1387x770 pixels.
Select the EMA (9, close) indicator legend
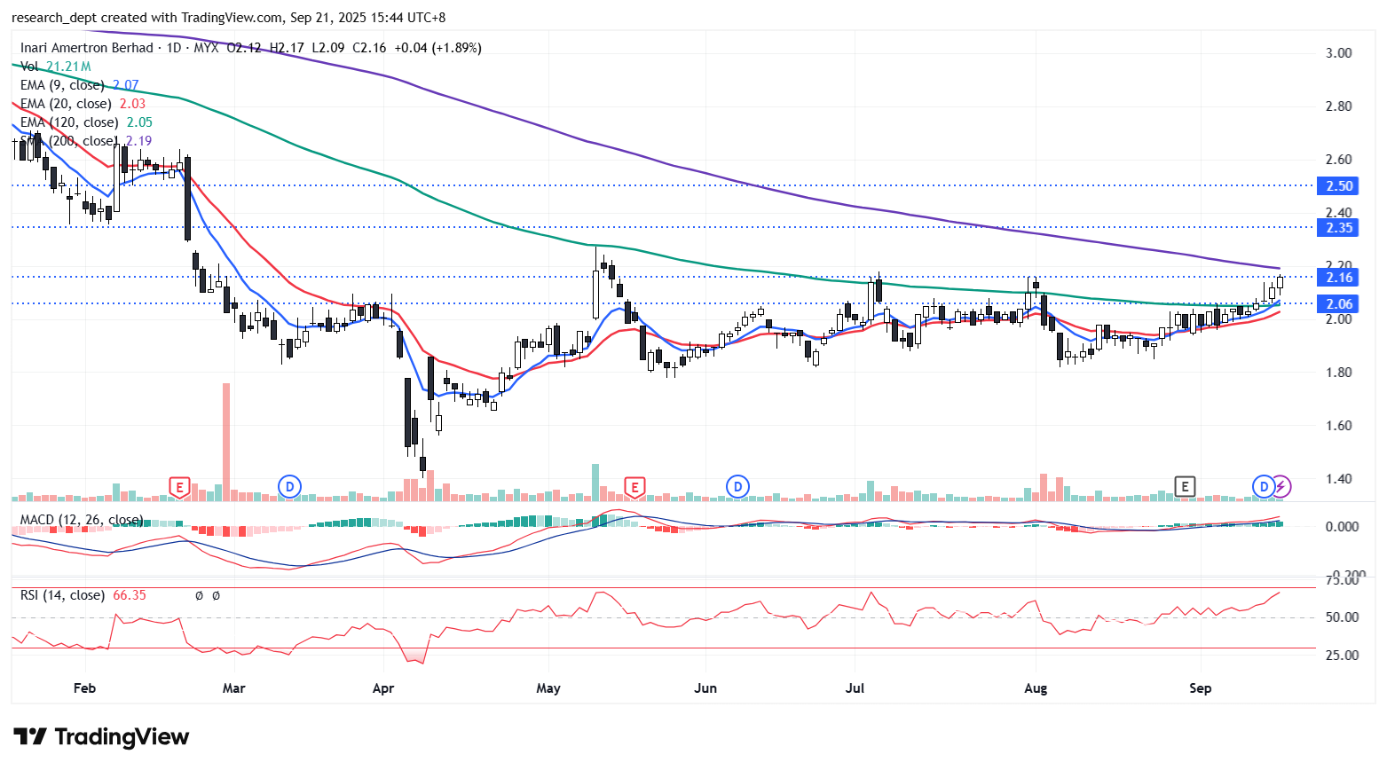(62, 85)
